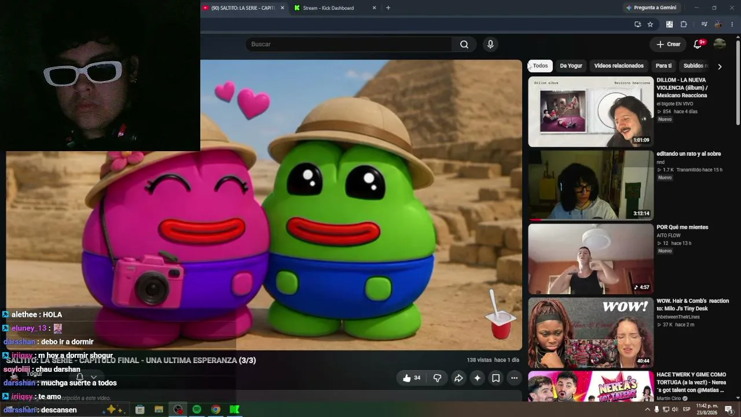Click the Pregunta a Gemini button
This screenshot has height=417, width=741.
[651, 8]
